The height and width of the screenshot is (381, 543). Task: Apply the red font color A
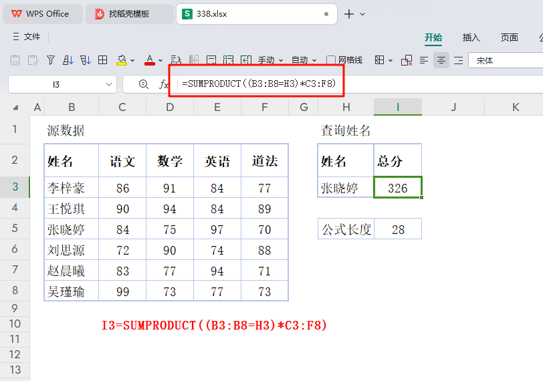coord(150,60)
